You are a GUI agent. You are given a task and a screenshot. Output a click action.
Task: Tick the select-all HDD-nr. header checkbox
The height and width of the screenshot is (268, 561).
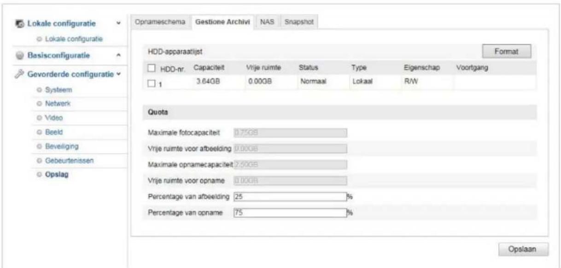point(152,68)
